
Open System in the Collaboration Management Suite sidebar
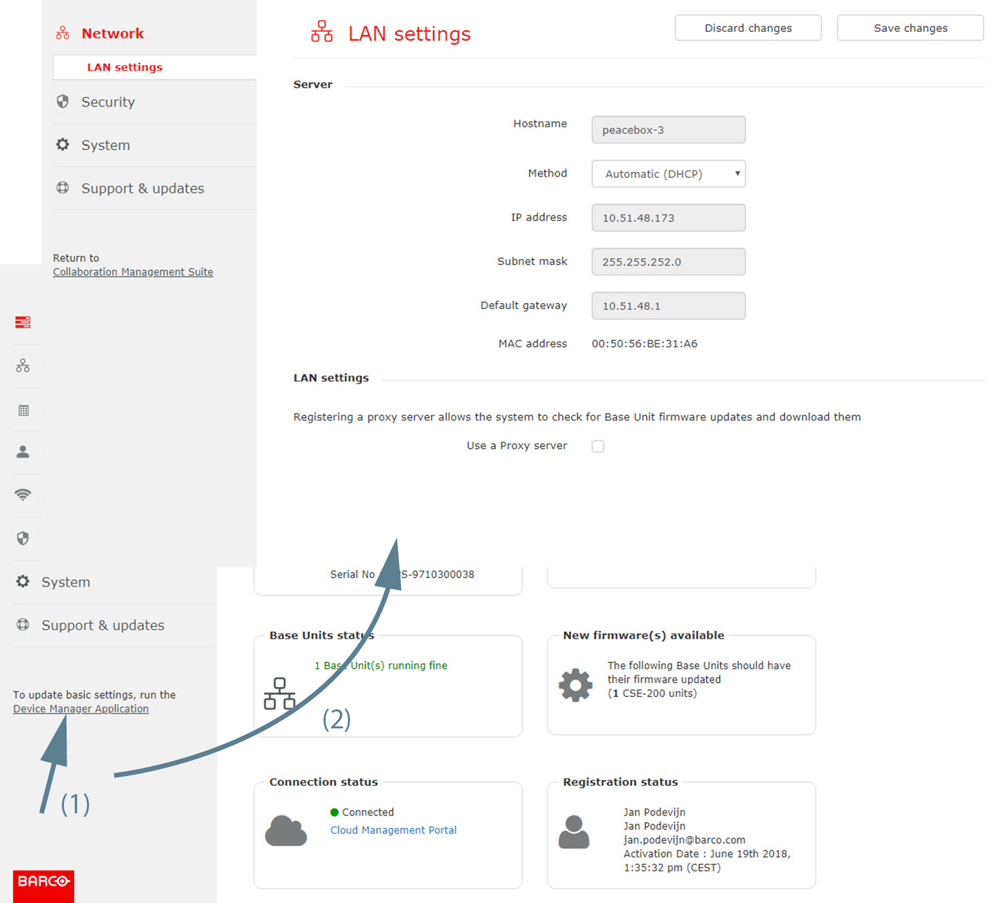[66, 582]
